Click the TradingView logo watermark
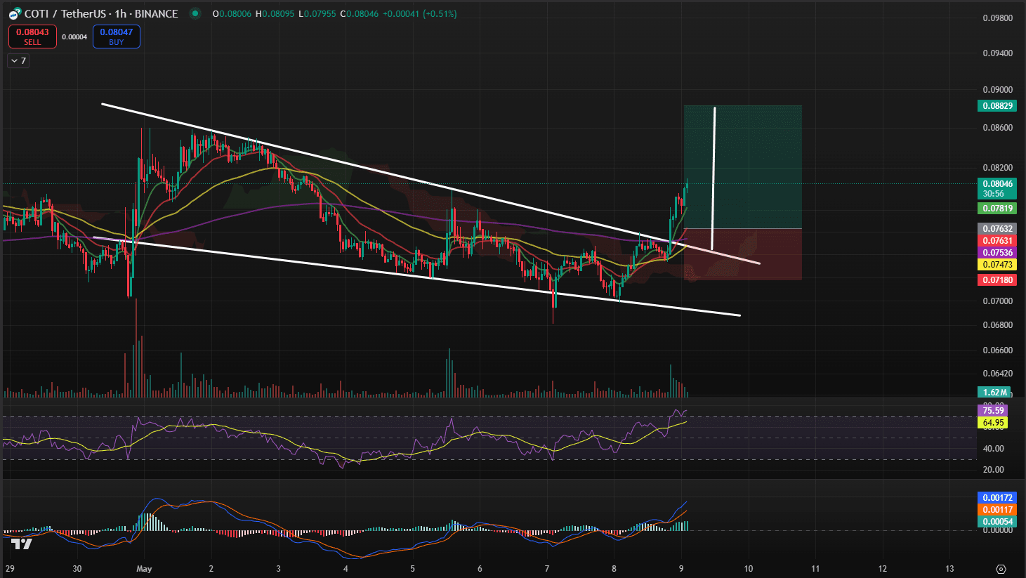This screenshot has width=1026, height=578. coord(21,544)
